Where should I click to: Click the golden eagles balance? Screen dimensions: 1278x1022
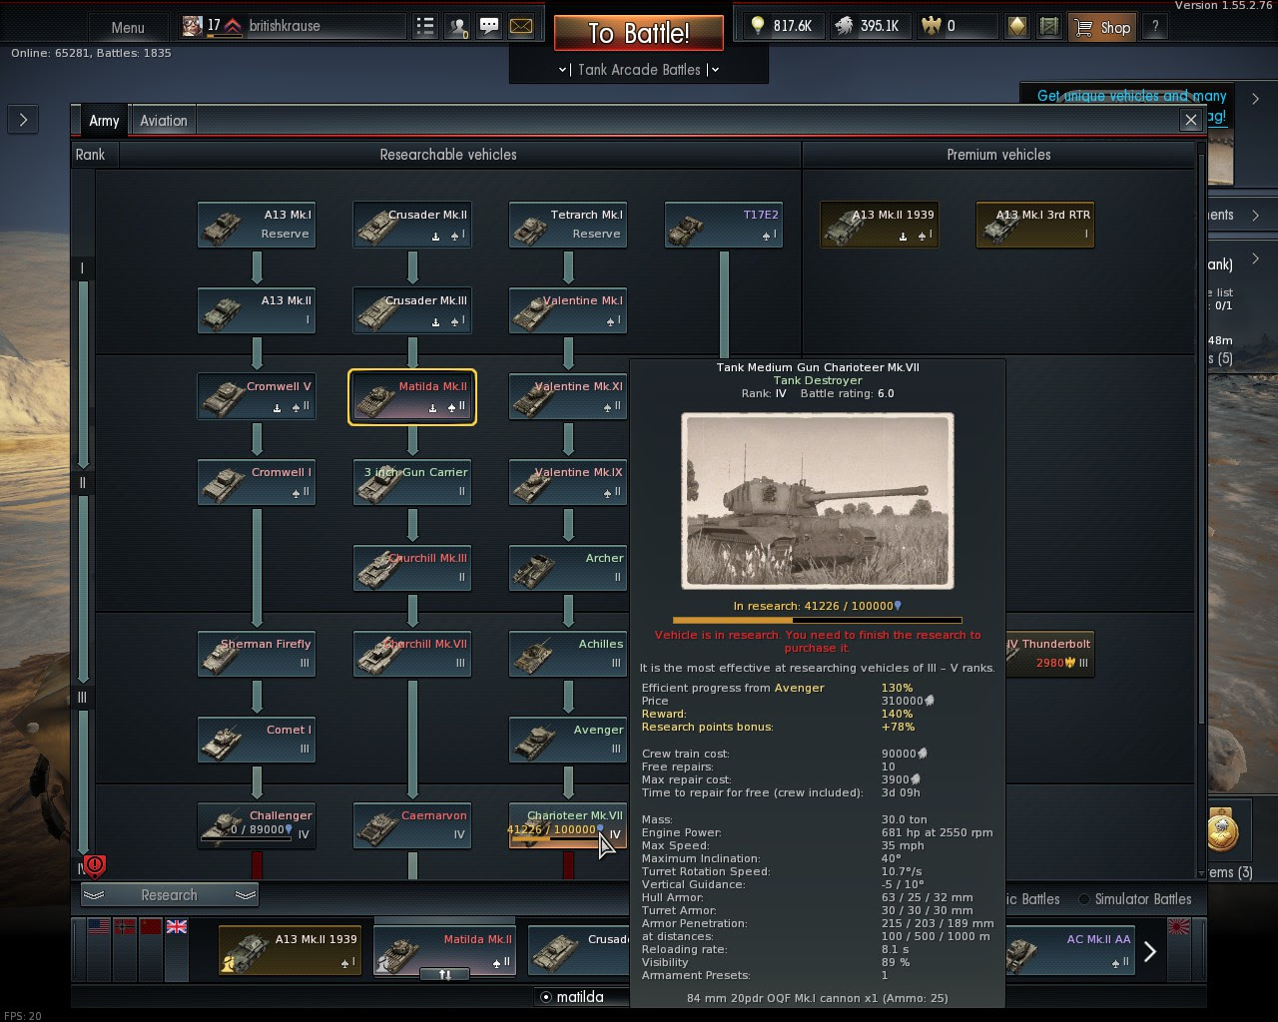coord(955,26)
